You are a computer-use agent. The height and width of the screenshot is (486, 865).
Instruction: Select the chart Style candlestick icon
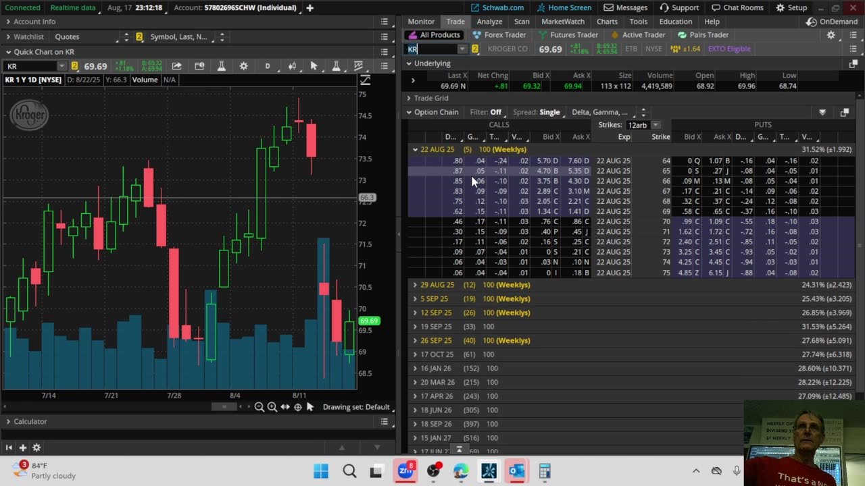[292, 66]
